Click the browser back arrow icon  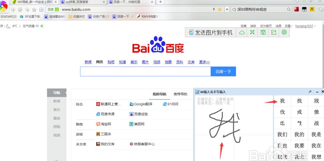click(13, 10)
